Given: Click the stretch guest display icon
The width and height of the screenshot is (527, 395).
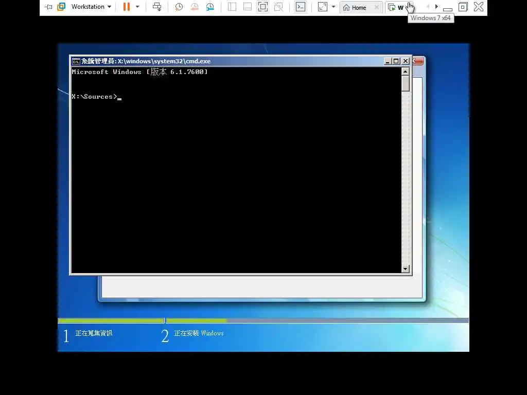Looking at the screenshot, I should 322,7.
